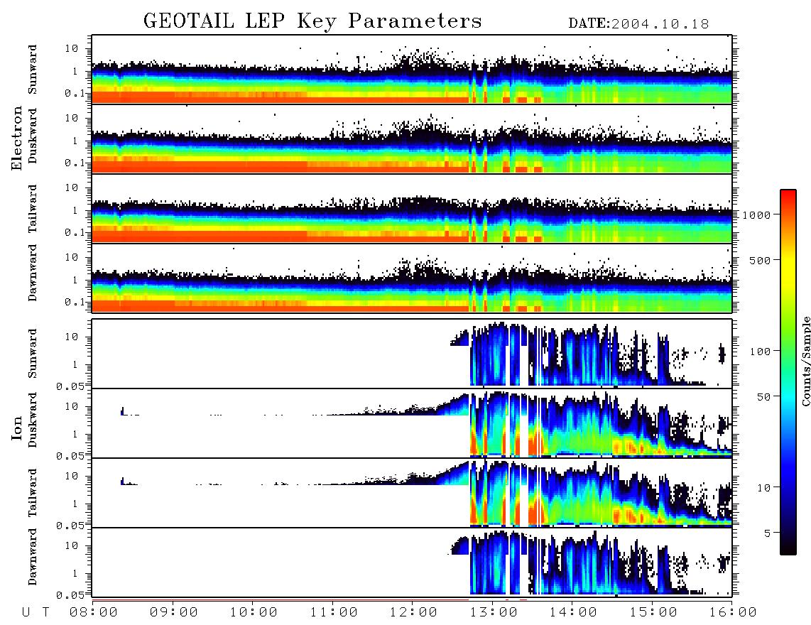This screenshot has width=811, height=625.
Task: Click the Electron Dawnward spectrogram panel
Action: 412,278
